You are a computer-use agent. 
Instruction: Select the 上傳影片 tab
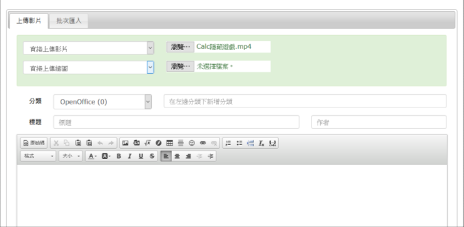click(x=29, y=21)
